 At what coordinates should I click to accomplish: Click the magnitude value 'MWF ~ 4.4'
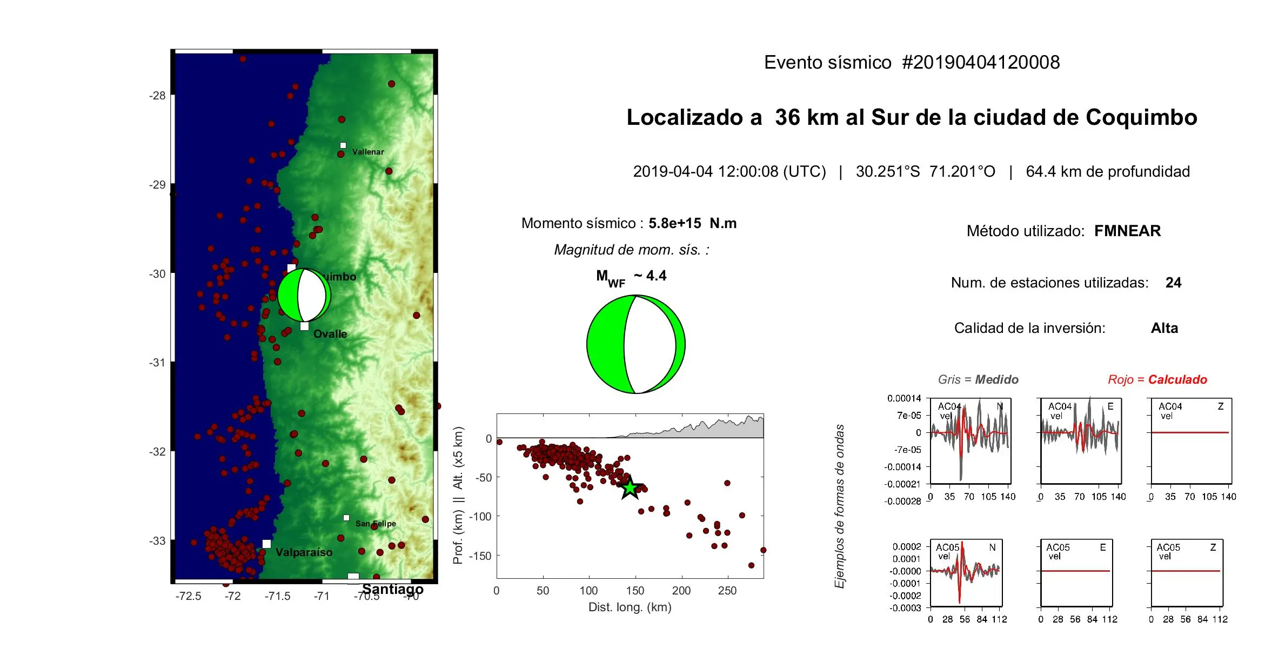tap(631, 278)
